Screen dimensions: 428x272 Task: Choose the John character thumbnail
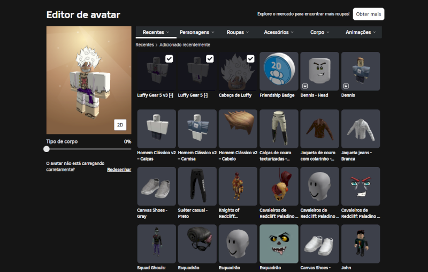[x=360, y=244]
